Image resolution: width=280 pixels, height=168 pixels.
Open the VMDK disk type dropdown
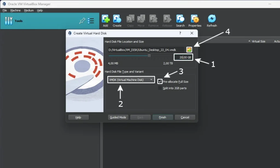pyautogui.click(x=131, y=80)
